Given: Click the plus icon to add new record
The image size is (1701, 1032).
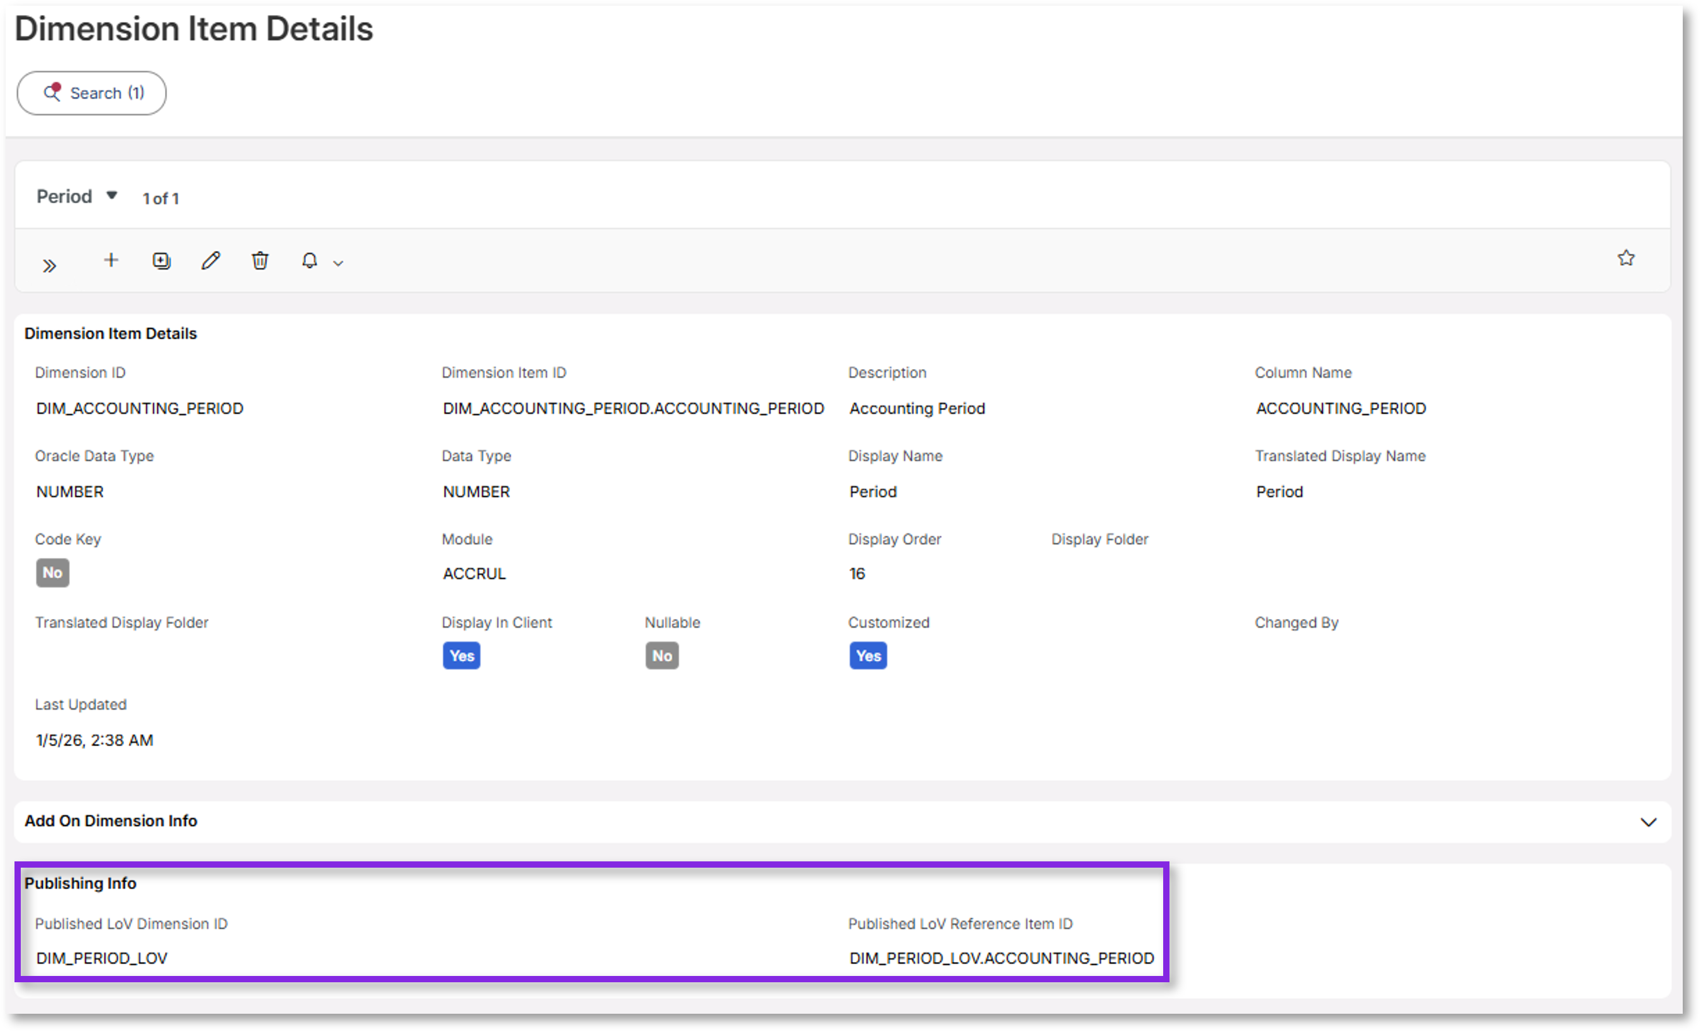Looking at the screenshot, I should tap(111, 260).
